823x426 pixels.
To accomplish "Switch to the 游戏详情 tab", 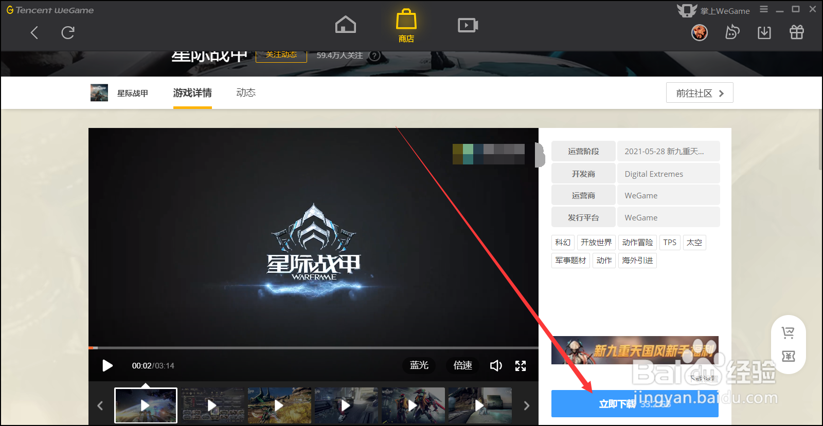I will coord(192,93).
